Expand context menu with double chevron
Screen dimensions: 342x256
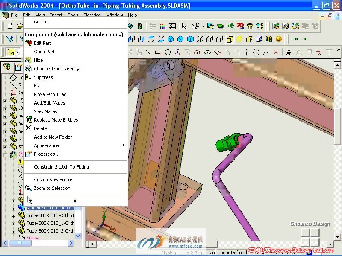coord(75,201)
